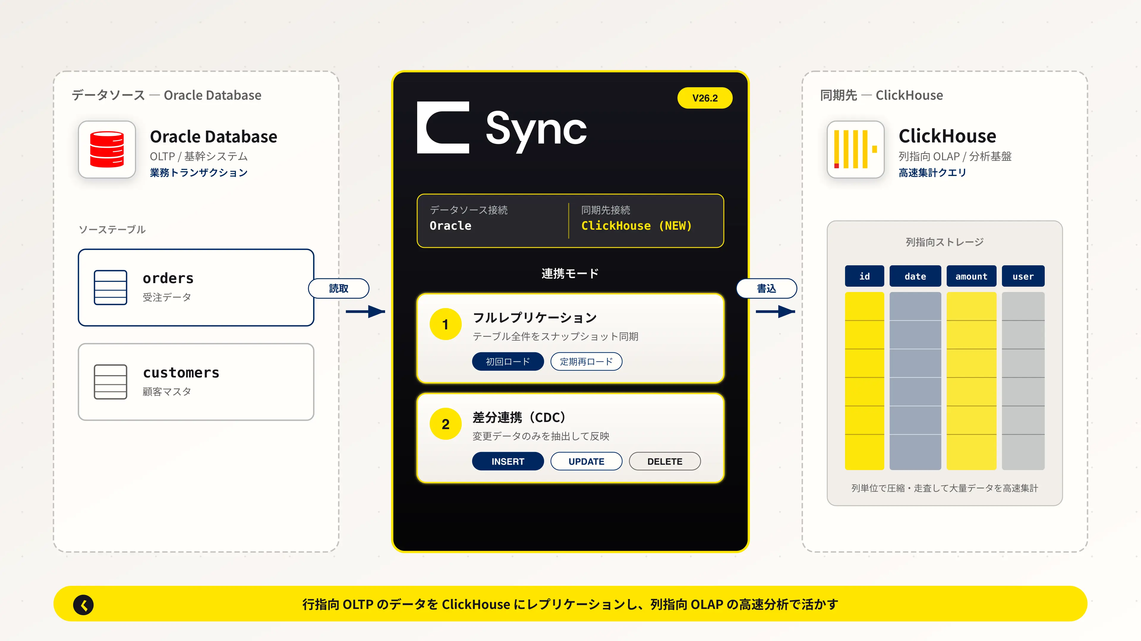Click the ClickHouse (NEW) connection value
This screenshot has height=641, width=1141.
click(636, 226)
